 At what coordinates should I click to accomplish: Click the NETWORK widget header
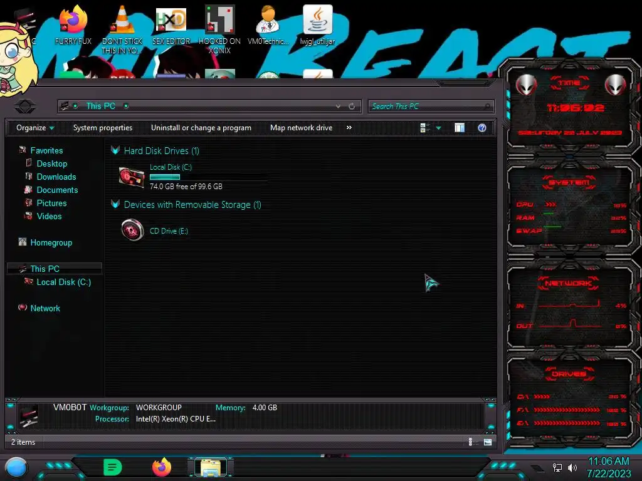pos(569,282)
